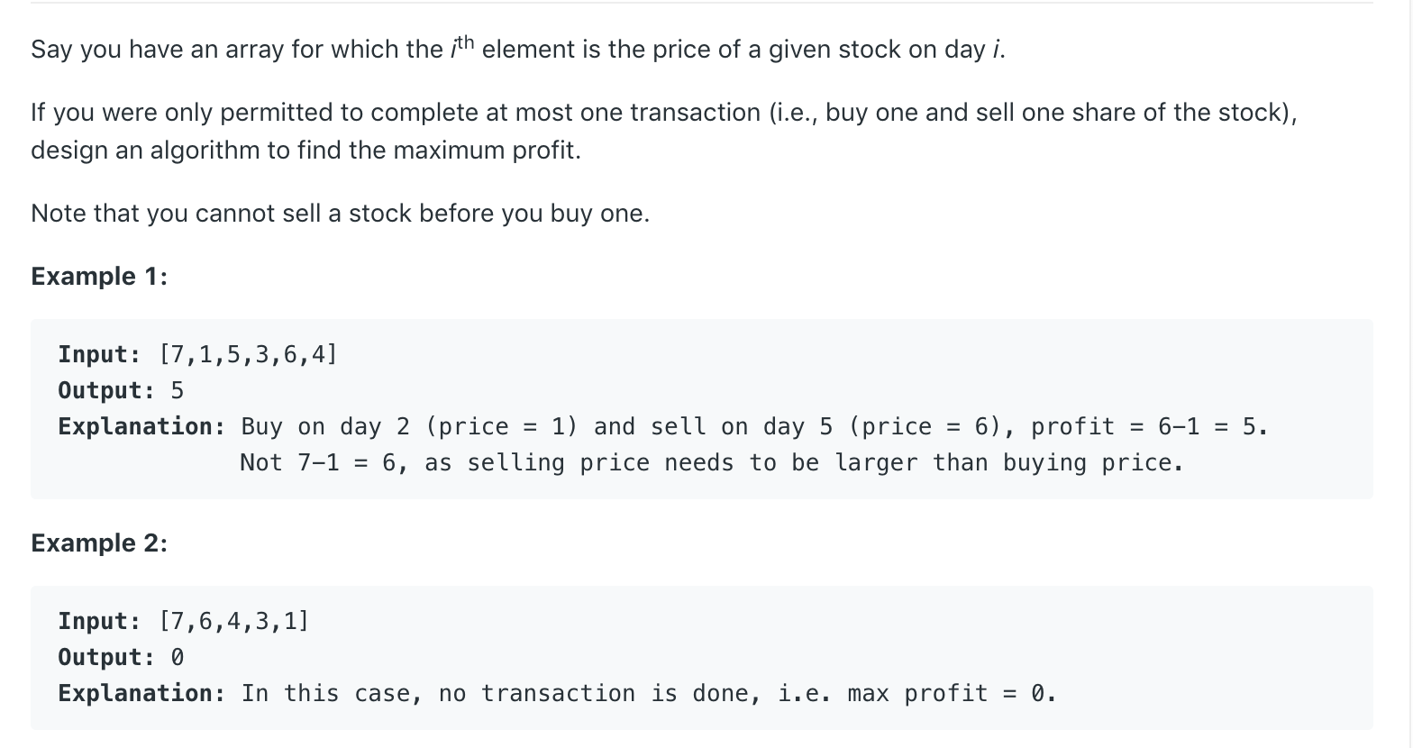Click the "Explanation:" label in Example 2
The height and width of the screenshot is (748, 1413).
click(141, 693)
